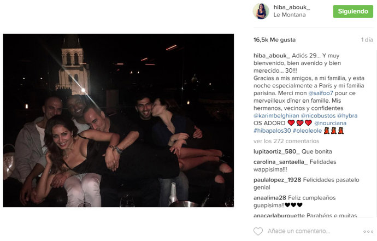This screenshot has height=241, width=377.
Task: Open the @saifoo7 mention
Action: coord(321,93)
